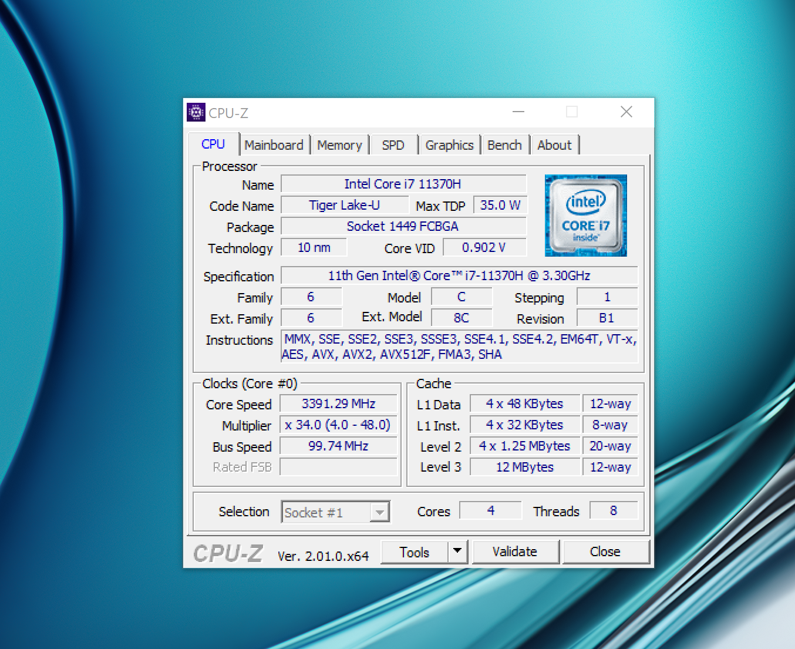Click the instructions list field
795x649 pixels.
459,347
